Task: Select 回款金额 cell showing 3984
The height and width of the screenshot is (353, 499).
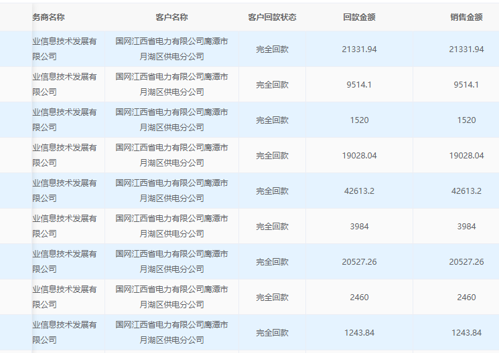Action: [x=359, y=227]
